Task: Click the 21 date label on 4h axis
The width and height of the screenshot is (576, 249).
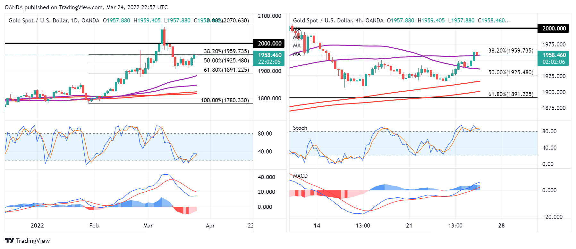Action: point(409,226)
